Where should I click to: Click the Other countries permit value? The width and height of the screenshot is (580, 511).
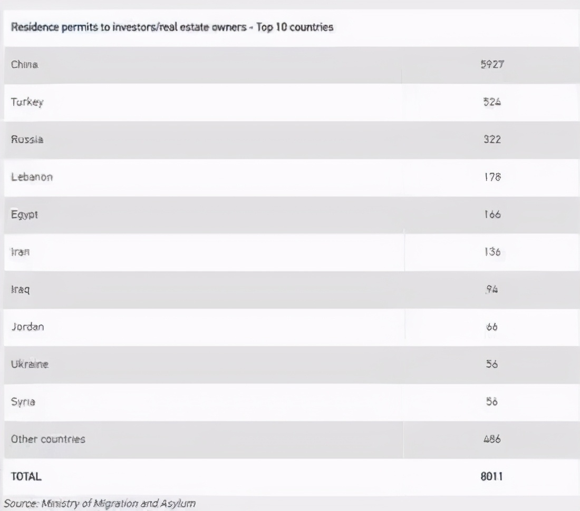492,439
